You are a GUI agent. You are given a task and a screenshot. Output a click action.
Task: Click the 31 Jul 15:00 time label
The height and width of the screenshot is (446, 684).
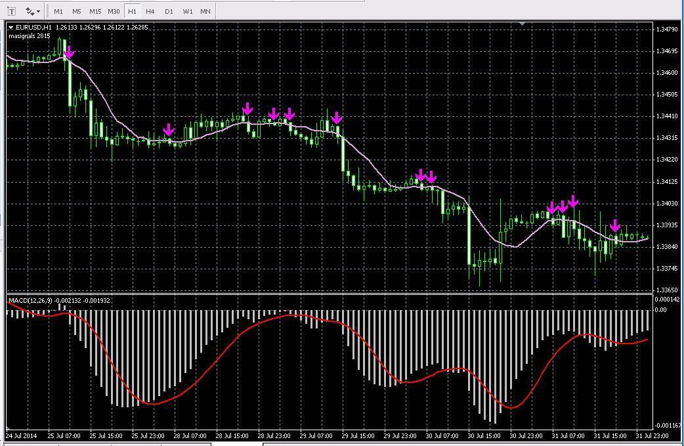pos(610,435)
